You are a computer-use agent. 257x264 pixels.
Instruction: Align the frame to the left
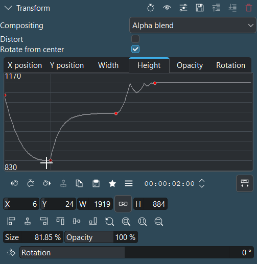pyautogui.click(x=11, y=221)
